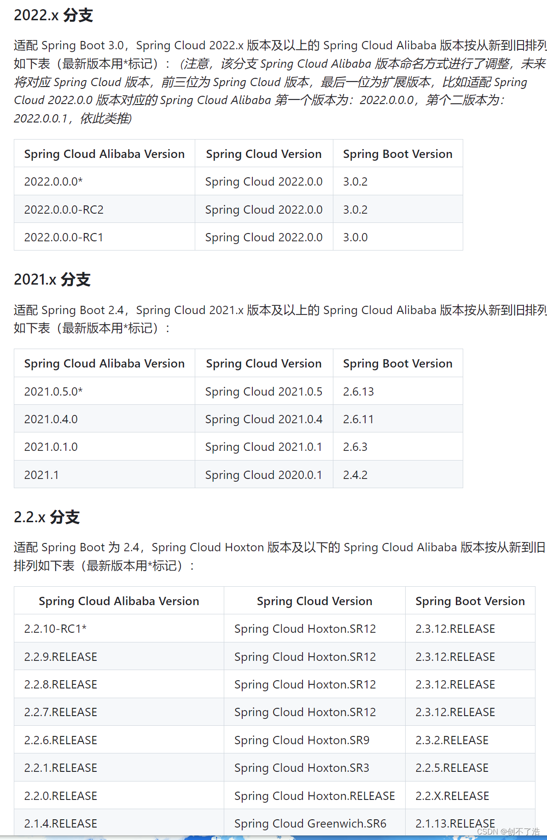Select the '2.2.6.RELEASE' version cell

pyautogui.click(x=119, y=740)
